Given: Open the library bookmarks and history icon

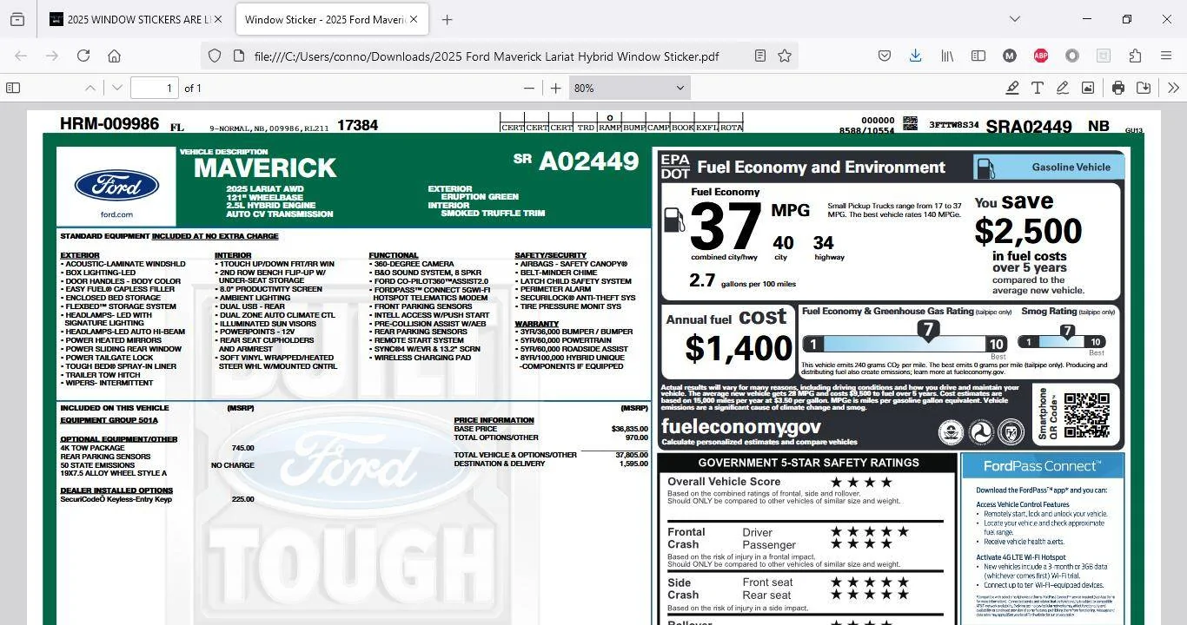Looking at the screenshot, I should tap(947, 56).
